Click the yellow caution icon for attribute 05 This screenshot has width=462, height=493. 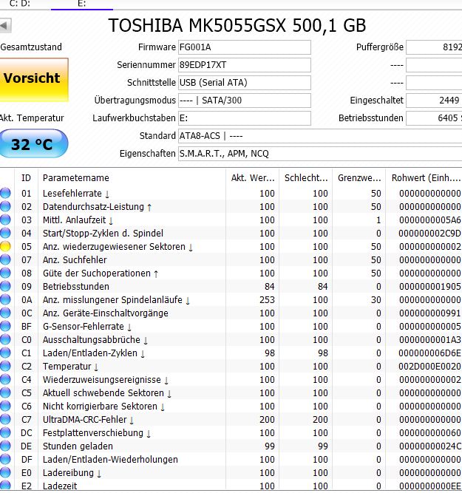(5, 247)
